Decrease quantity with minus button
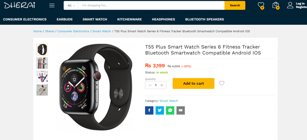The width and height of the screenshot is (307, 140). (150, 85)
